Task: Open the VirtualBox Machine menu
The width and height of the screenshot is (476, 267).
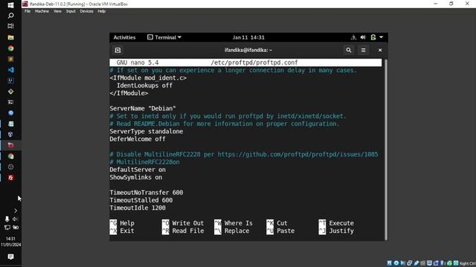Action: click(42, 11)
